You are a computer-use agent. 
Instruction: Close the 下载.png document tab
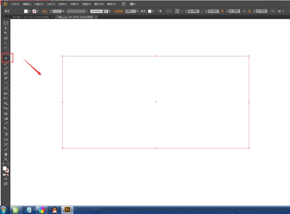click(96, 17)
